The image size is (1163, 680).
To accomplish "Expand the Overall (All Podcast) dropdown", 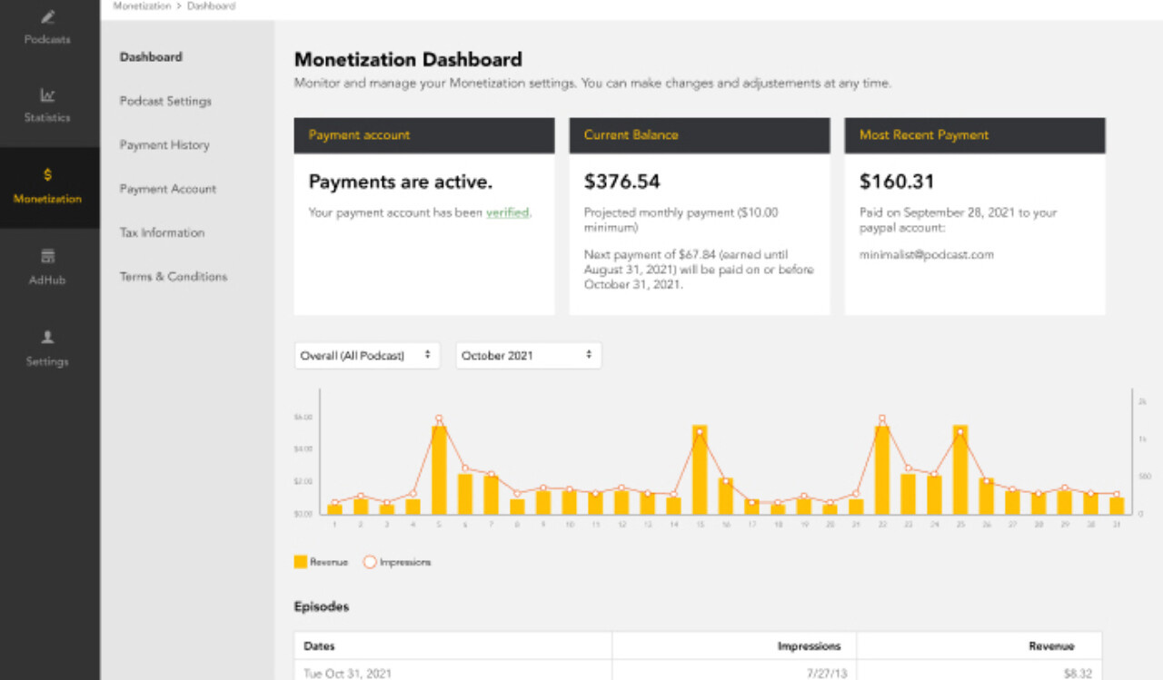I will click(x=366, y=356).
